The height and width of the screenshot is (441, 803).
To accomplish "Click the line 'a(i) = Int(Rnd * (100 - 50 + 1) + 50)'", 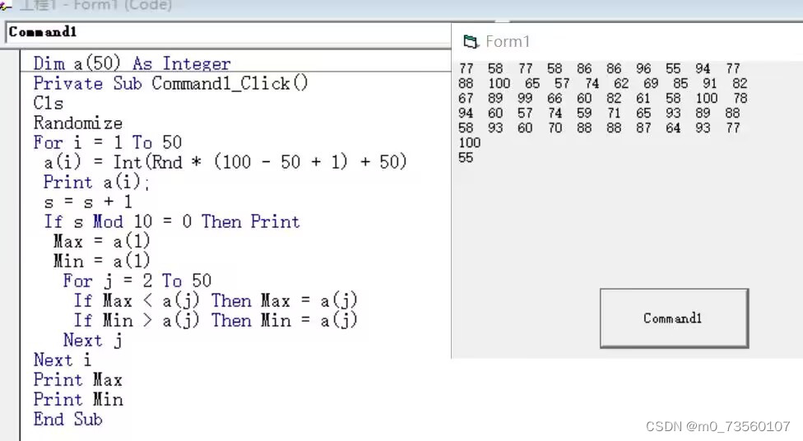I will click(x=225, y=162).
